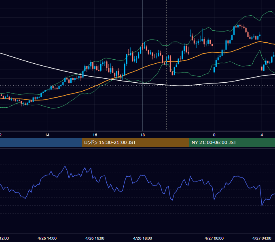Screen dimensions: 275x242
Task: Click the 16 hour label on chart axis
Action: click(x=95, y=135)
